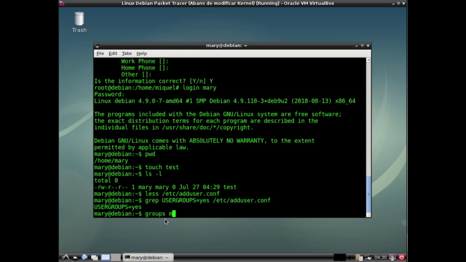Close the VirtualBox VM window
This screenshot has width=466, height=262.
tap(404, 3)
